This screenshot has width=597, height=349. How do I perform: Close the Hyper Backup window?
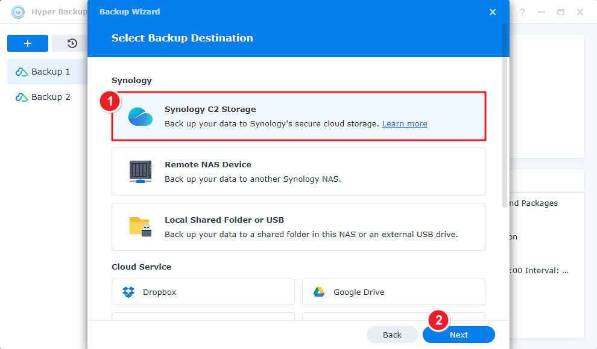coord(580,12)
